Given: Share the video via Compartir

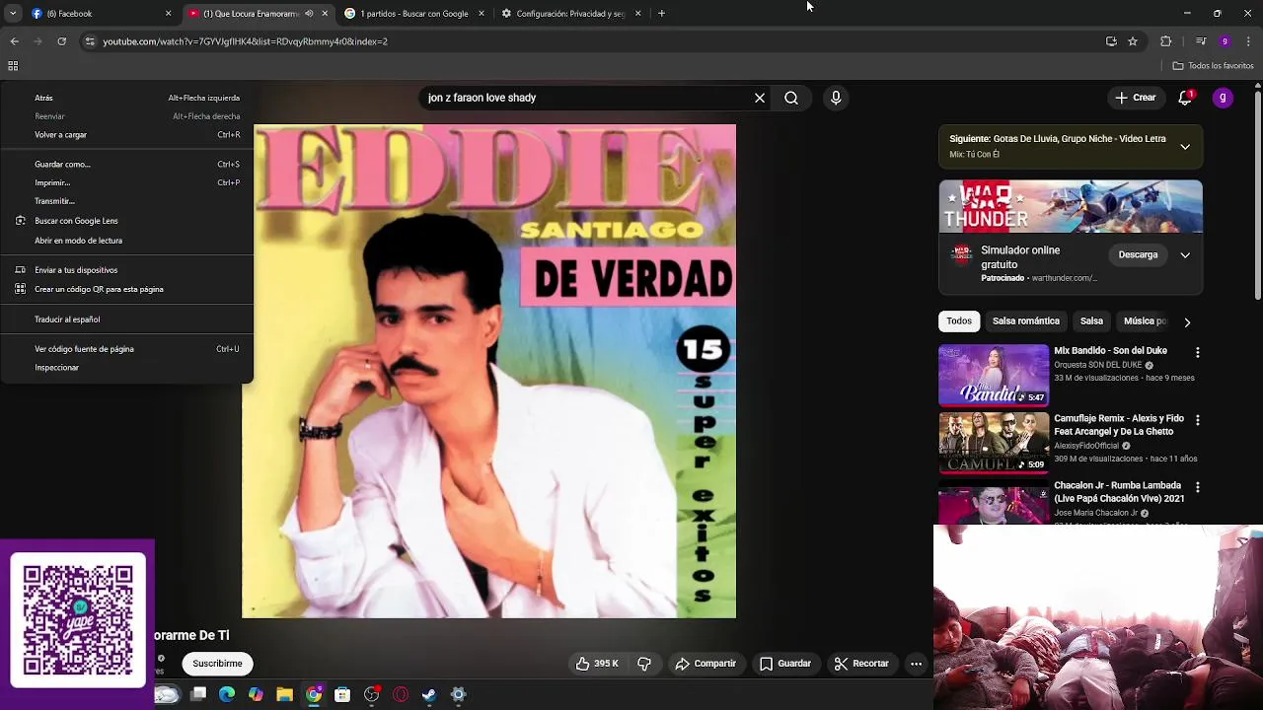Looking at the screenshot, I should pos(706,664).
